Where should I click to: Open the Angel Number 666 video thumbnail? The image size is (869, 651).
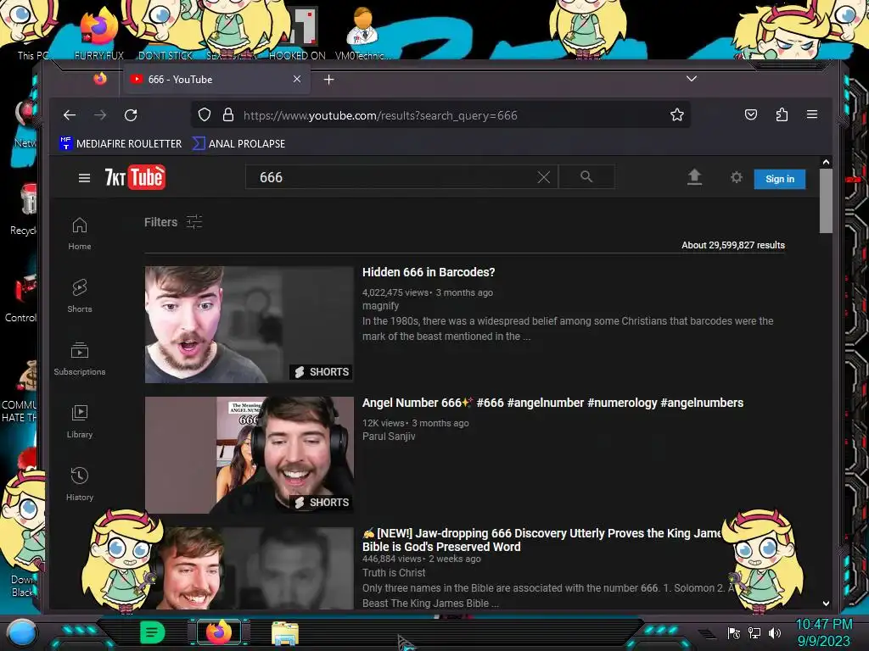pyautogui.click(x=249, y=455)
